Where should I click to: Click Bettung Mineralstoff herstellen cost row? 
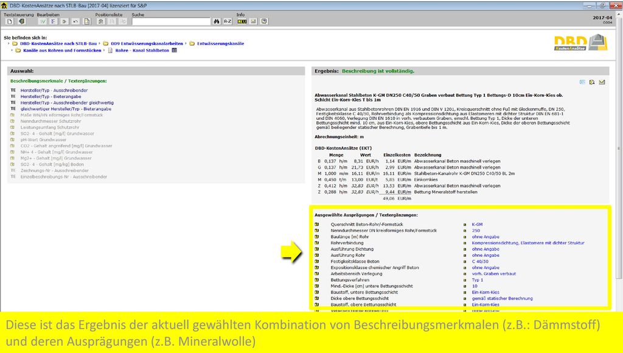coord(397,192)
